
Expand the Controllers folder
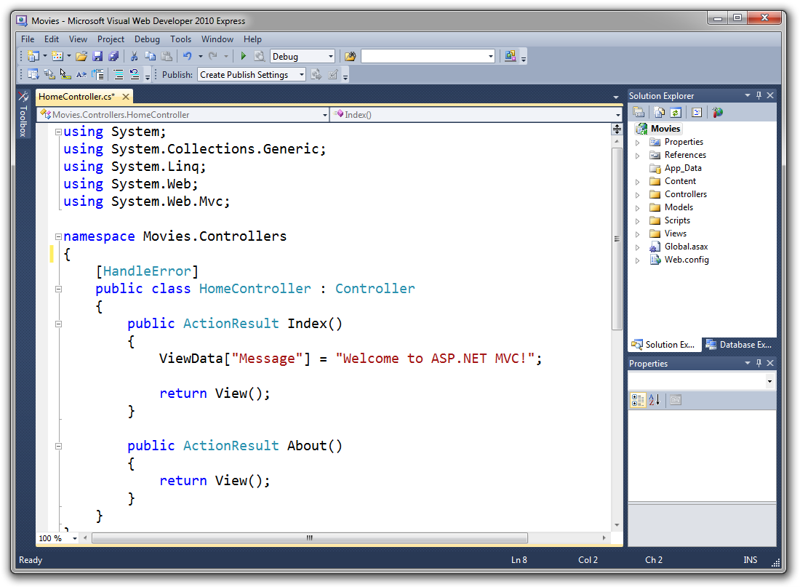pyautogui.click(x=638, y=193)
